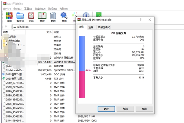Click the Find (查找) magnifier icon
This screenshot has height=123, width=184.
(x=64, y=17)
